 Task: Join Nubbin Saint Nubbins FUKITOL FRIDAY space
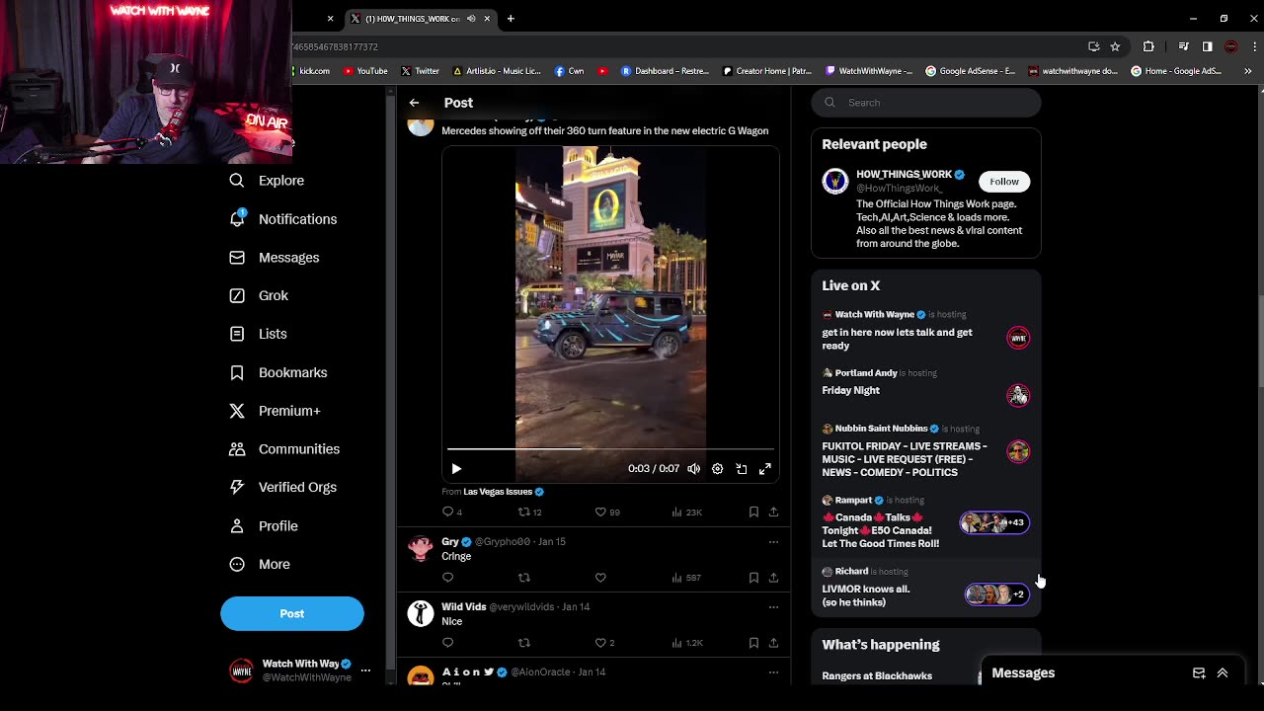[x=926, y=451]
